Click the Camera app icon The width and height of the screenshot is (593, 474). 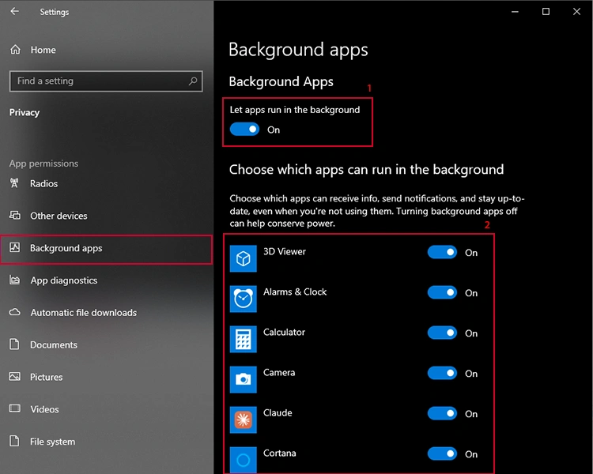(244, 379)
